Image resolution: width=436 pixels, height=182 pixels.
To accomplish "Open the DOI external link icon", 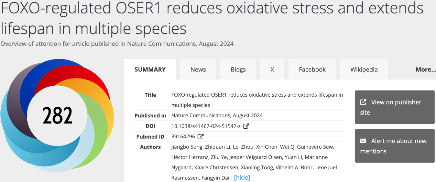I will [246, 126].
